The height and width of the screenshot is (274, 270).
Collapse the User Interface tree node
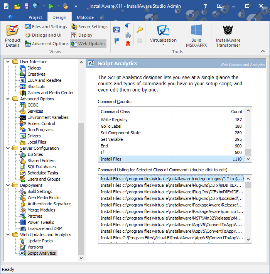(x=8, y=61)
